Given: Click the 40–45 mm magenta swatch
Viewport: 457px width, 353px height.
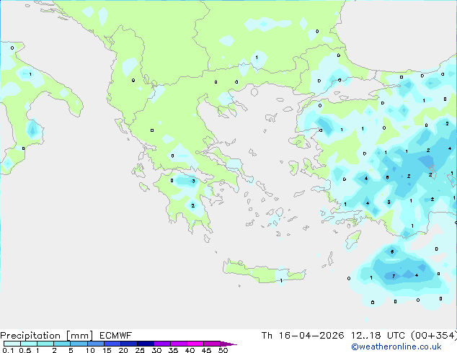Looking at the screenshot, I should pos(195,344).
